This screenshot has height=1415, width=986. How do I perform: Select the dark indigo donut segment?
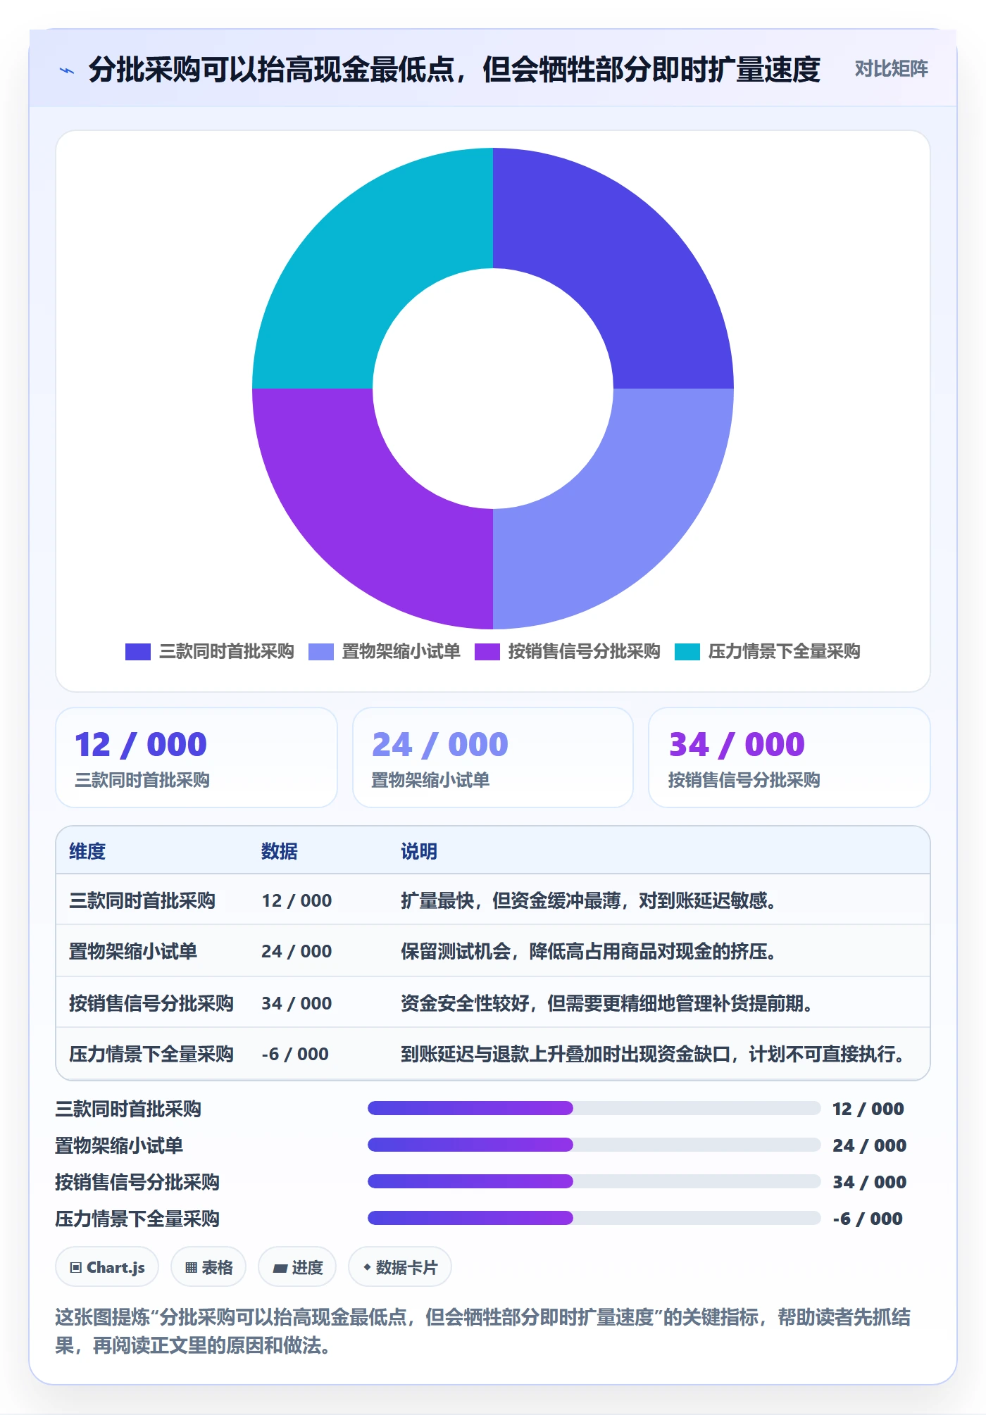pos(620,260)
